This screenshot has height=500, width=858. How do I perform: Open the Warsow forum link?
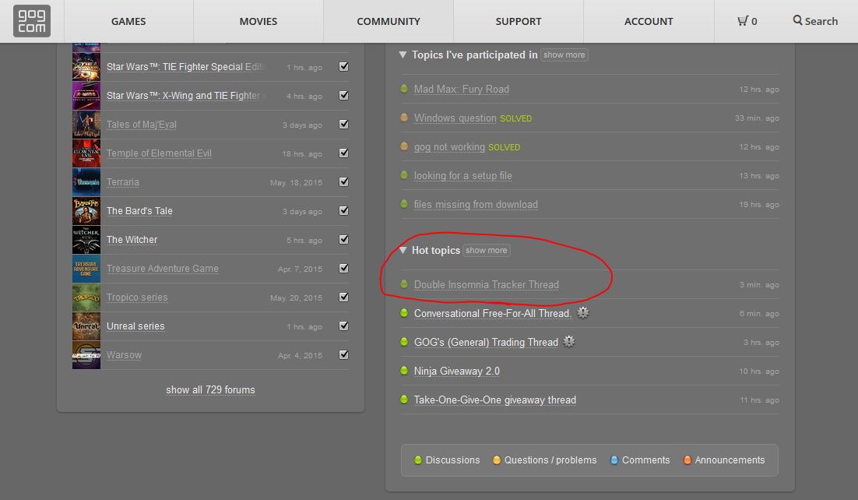pos(125,355)
